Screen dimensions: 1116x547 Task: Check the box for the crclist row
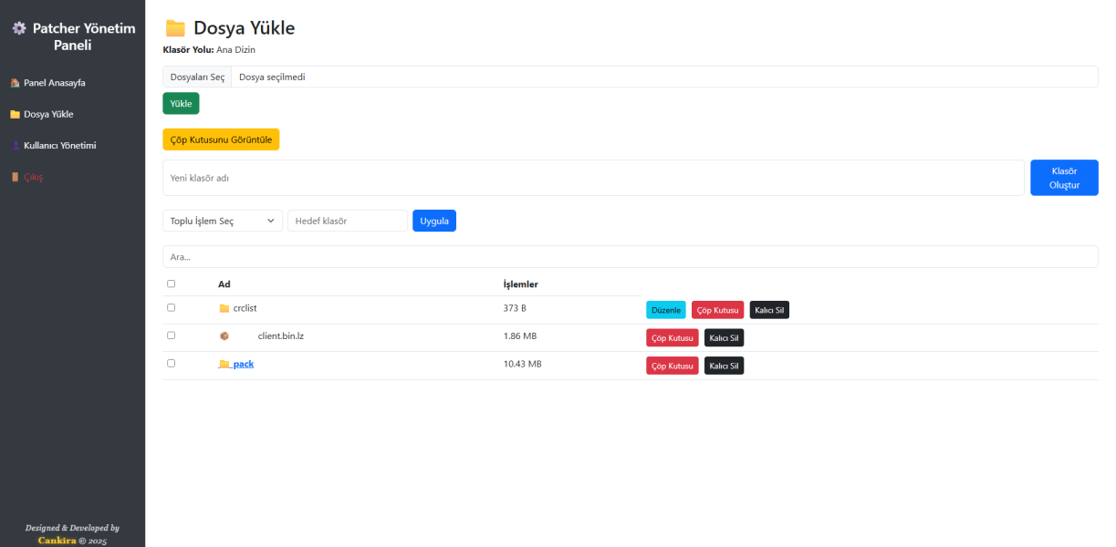[x=171, y=308]
